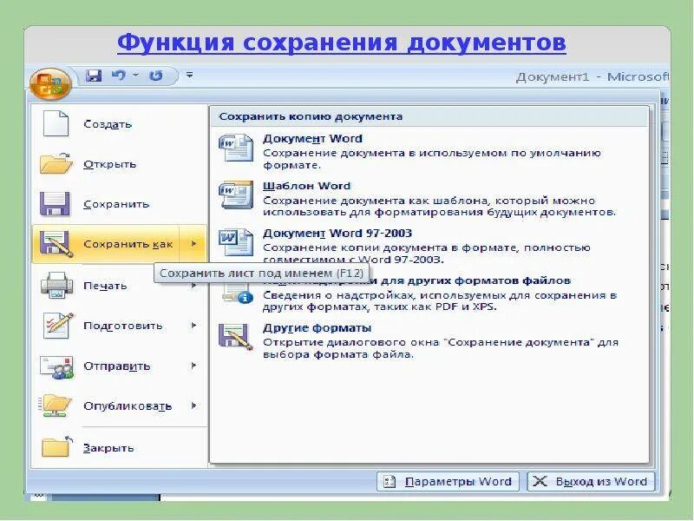Click the blank page icon beside Создать
This screenshot has height=521, width=694.
pos(56,123)
